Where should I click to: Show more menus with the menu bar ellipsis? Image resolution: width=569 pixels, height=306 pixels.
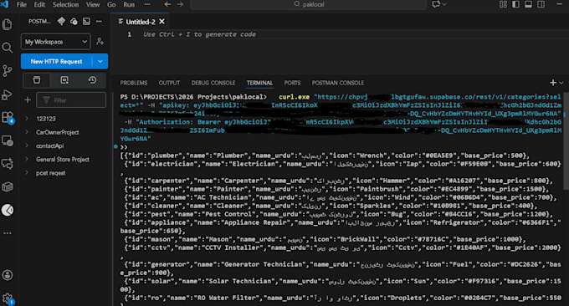pos(147,4)
